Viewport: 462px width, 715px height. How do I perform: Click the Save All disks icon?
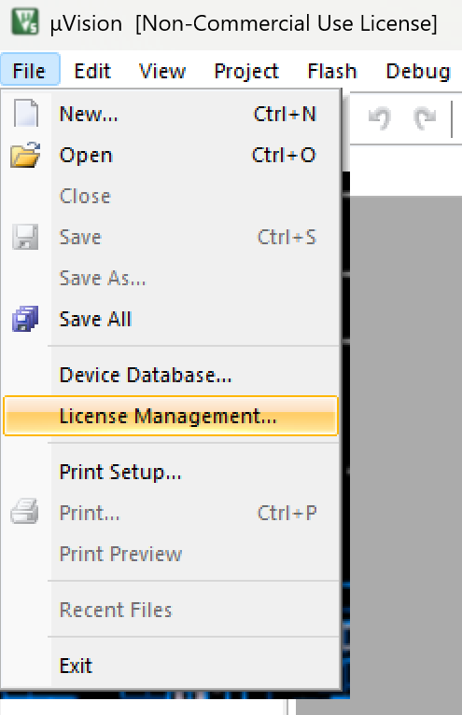[25, 318]
